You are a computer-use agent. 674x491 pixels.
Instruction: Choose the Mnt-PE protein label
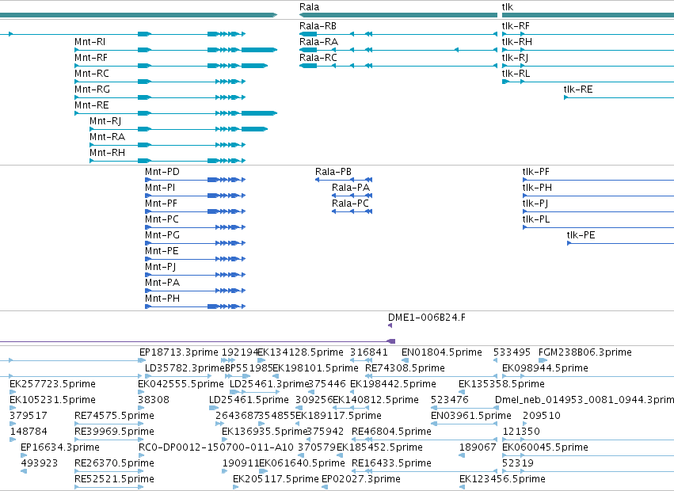[162, 252]
